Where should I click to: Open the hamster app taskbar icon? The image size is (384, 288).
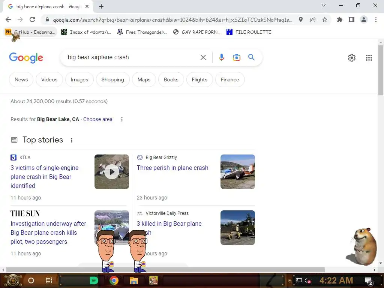pos(153,280)
